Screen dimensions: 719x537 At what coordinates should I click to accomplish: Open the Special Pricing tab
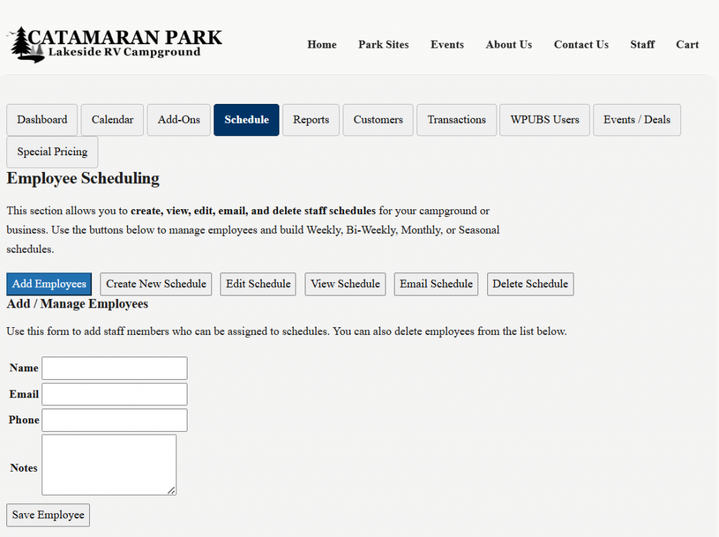(53, 152)
